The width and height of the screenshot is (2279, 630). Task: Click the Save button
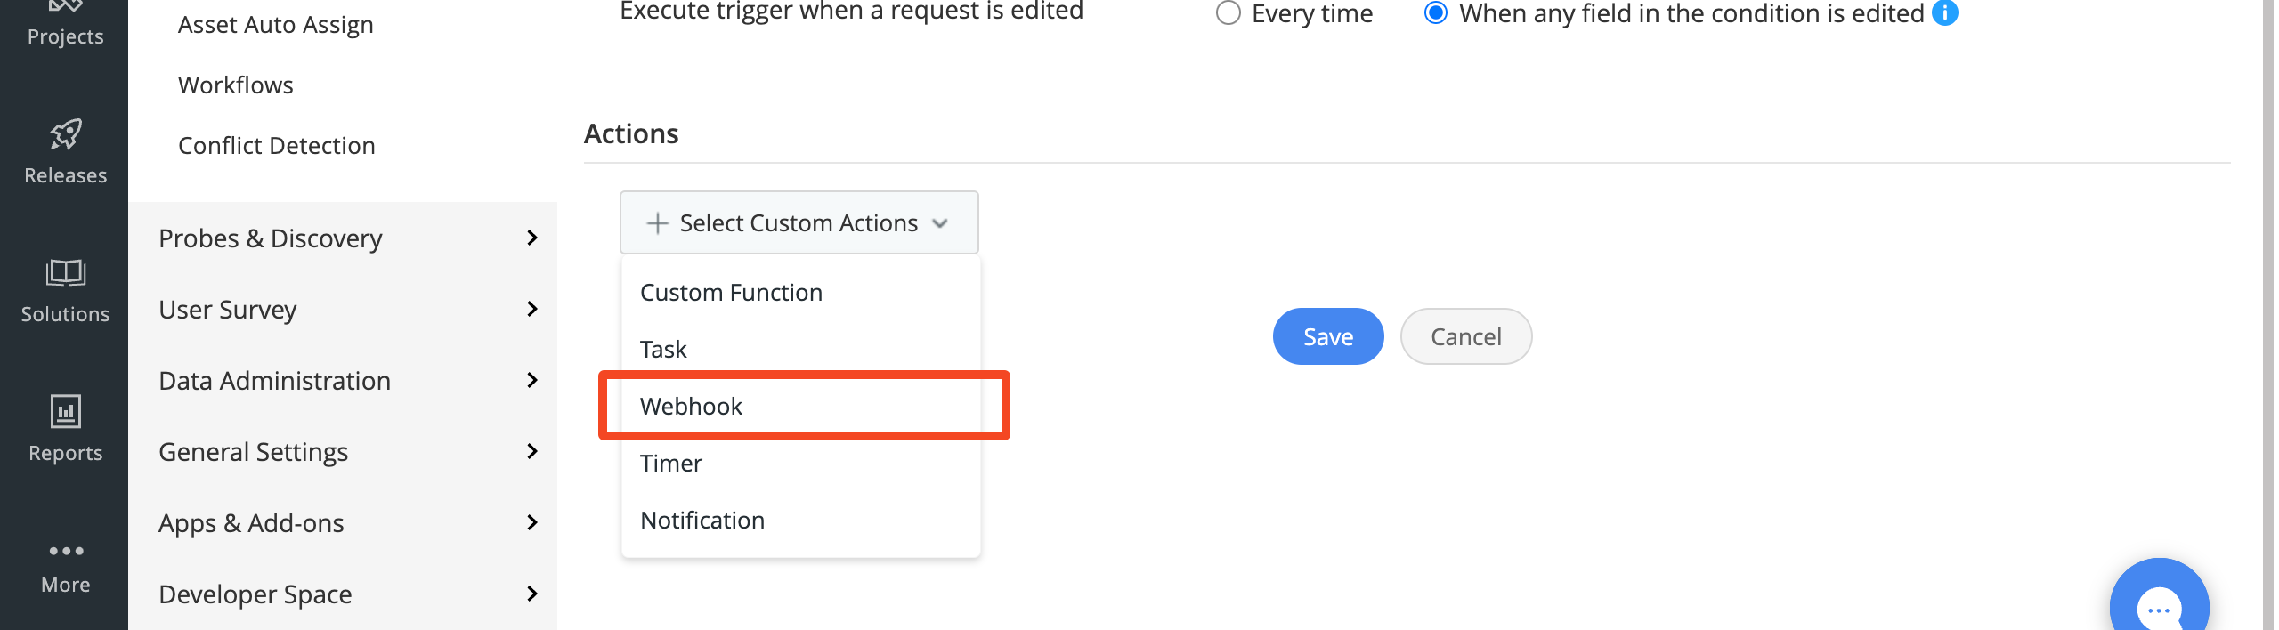click(1328, 336)
